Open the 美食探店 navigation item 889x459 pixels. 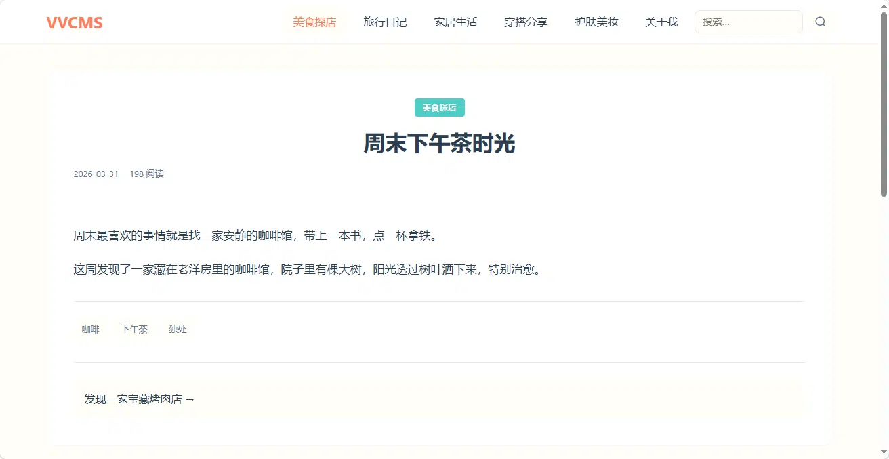point(314,22)
